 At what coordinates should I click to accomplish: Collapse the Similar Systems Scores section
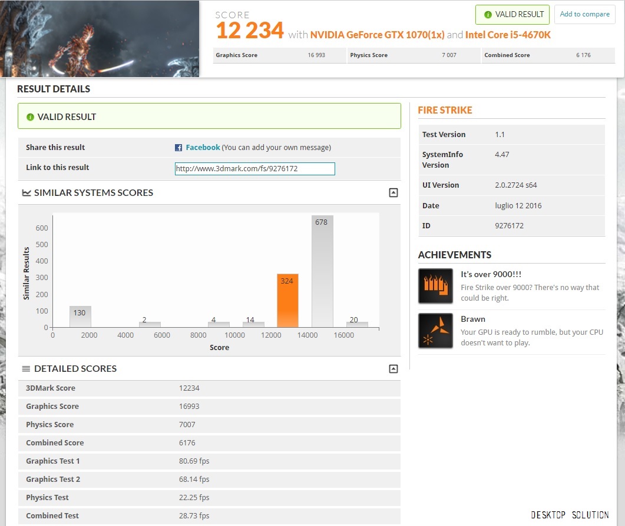coord(393,193)
